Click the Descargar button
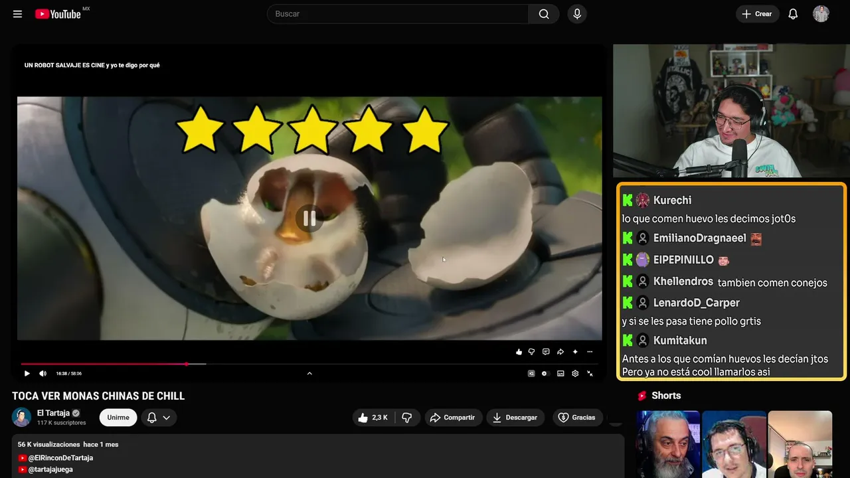The width and height of the screenshot is (850, 478). point(515,418)
